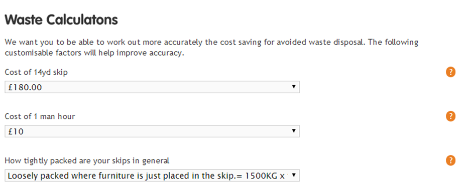Click 'We want you to be able' text
The image size is (472, 194).
point(45,42)
